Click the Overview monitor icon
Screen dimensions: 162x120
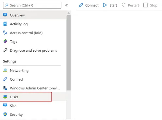tap(5, 15)
